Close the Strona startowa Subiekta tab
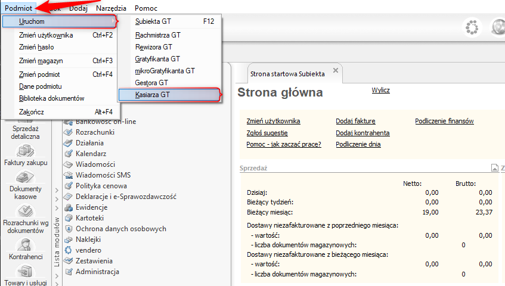The image size is (505, 286). tap(336, 71)
